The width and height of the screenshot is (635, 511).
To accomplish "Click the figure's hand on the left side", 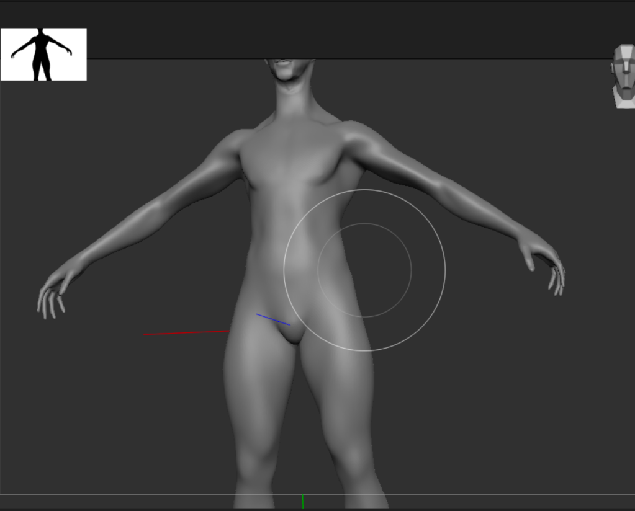I will click(x=53, y=293).
